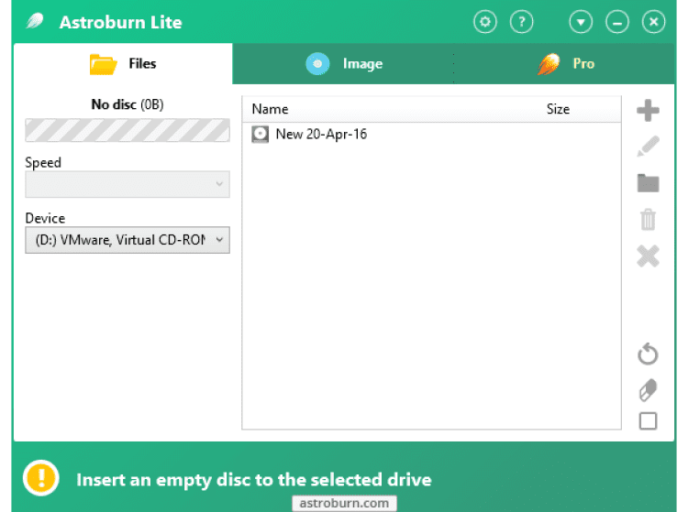Click the disc capacity striped progress bar
The width and height of the screenshot is (688, 512).
pyautogui.click(x=128, y=130)
